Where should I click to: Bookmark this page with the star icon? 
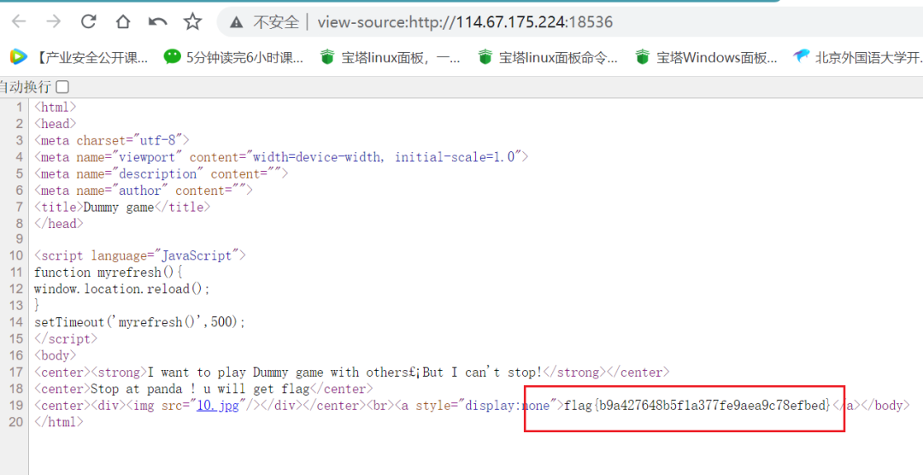pyautogui.click(x=192, y=22)
